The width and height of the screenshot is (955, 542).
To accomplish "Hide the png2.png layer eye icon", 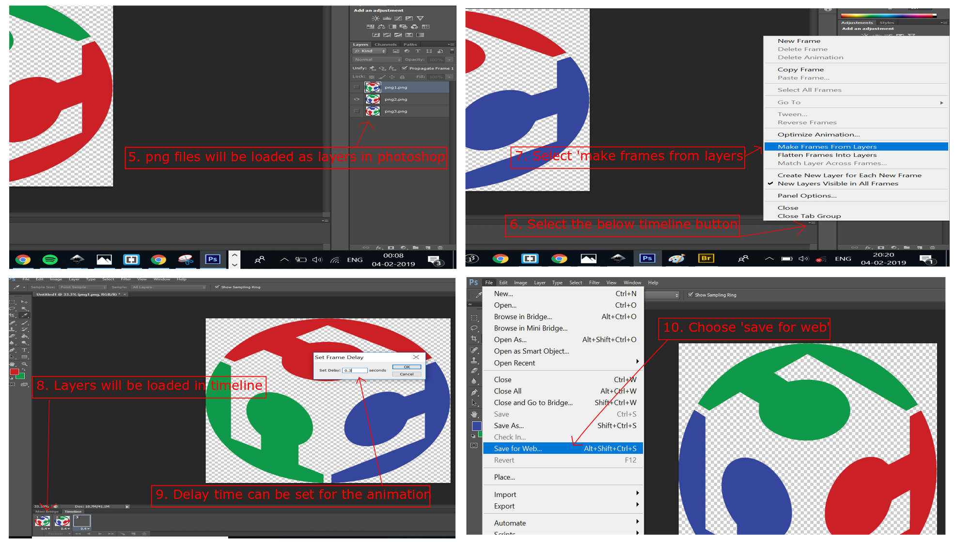I will (357, 99).
